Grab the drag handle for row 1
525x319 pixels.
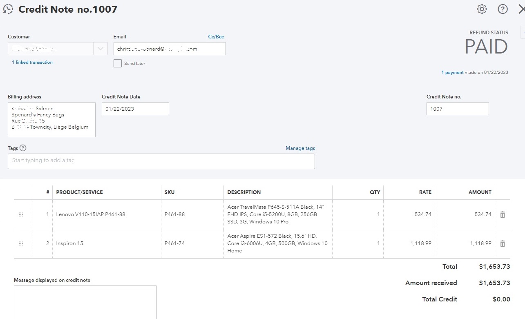tap(21, 214)
